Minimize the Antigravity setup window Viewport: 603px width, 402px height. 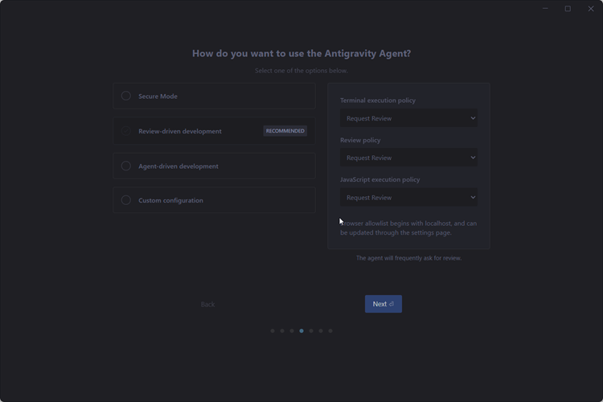click(545, 9)
